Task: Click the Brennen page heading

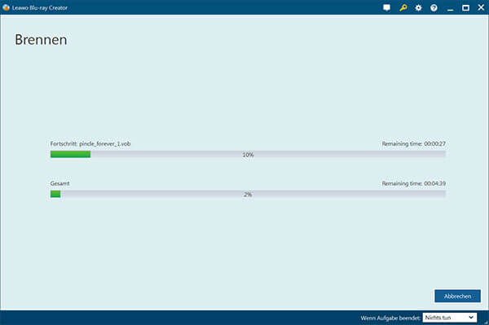Action: tap(41, 40)
